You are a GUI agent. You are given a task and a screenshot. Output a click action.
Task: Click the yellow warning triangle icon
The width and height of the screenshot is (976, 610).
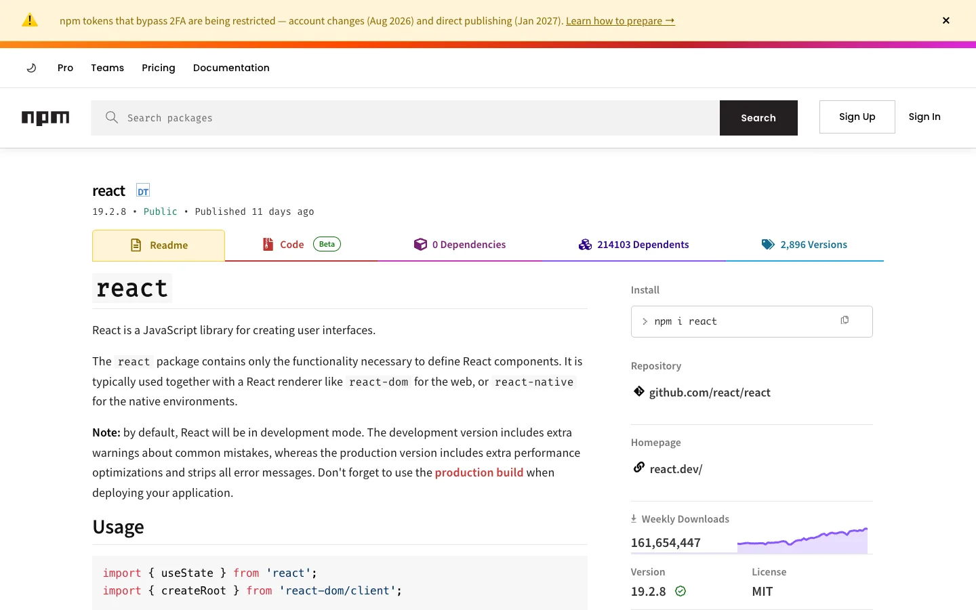[30, 20]
